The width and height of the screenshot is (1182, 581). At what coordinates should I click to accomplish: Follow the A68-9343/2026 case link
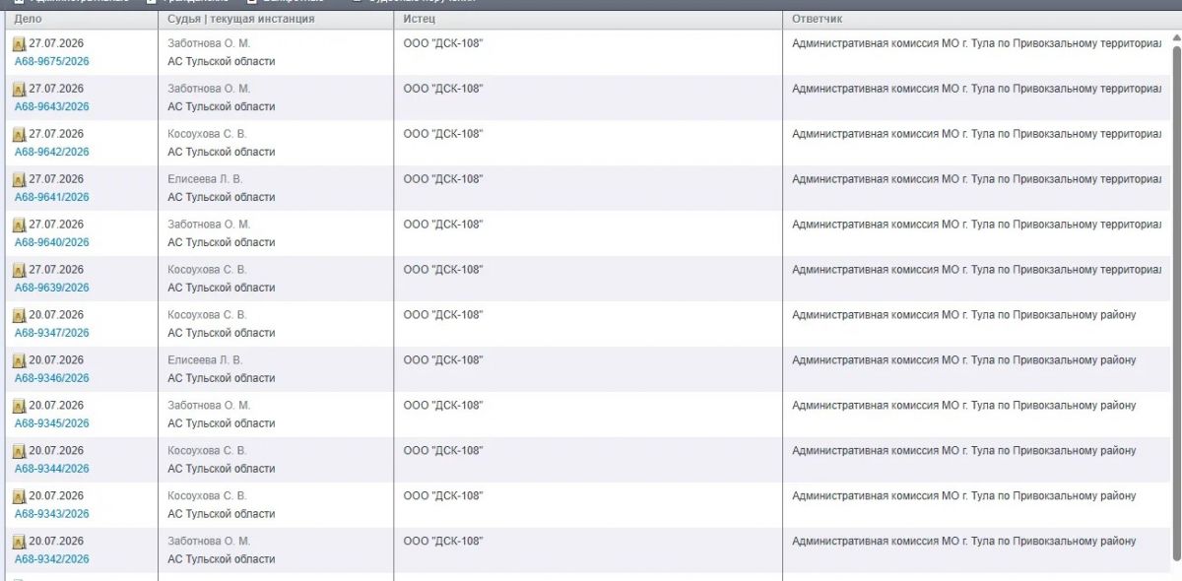(x=51, y=514)
